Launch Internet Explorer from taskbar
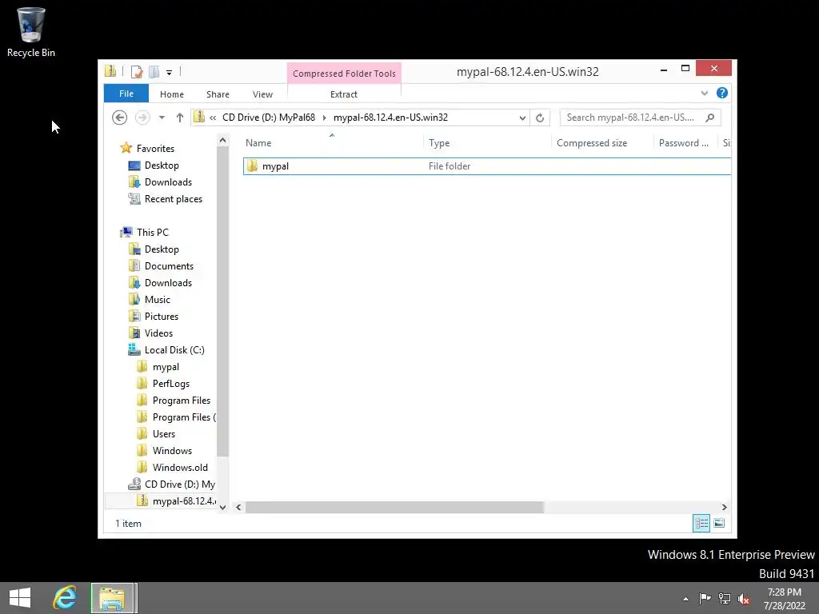This screenshot has width=819, height=614. tap(65, 598)
